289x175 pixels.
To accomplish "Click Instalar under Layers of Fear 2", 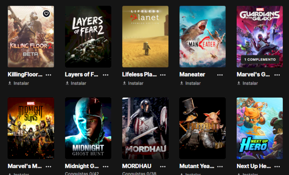I will tap(76, 83).
